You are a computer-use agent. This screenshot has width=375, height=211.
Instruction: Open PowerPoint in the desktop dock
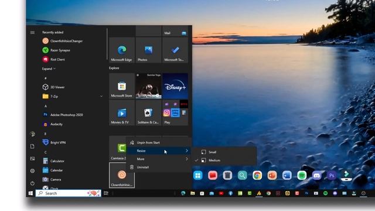[x=272, y=175]
